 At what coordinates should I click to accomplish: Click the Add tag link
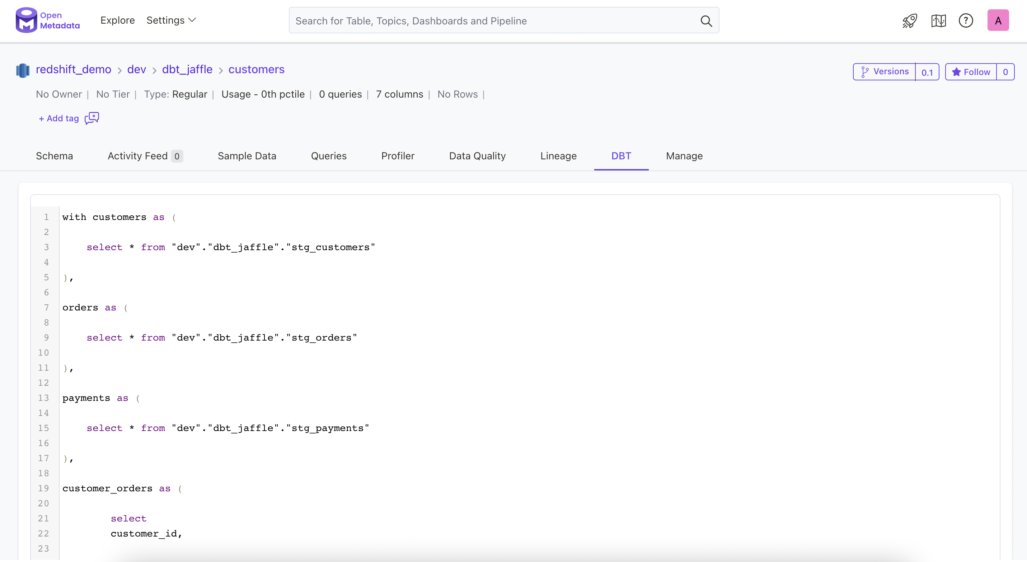(x=58, y=118)
